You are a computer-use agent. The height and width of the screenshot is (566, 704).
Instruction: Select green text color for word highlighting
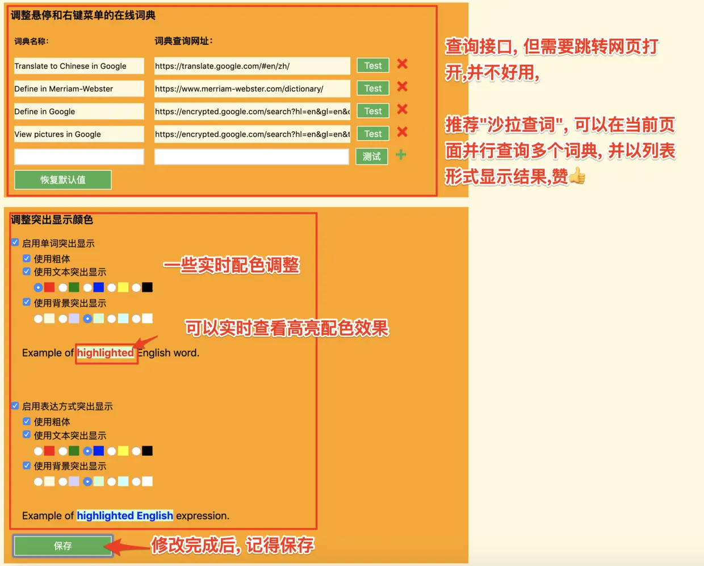[x=63, y=288]
